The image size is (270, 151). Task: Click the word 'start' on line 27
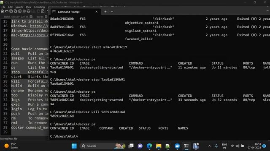click(16, 77)
